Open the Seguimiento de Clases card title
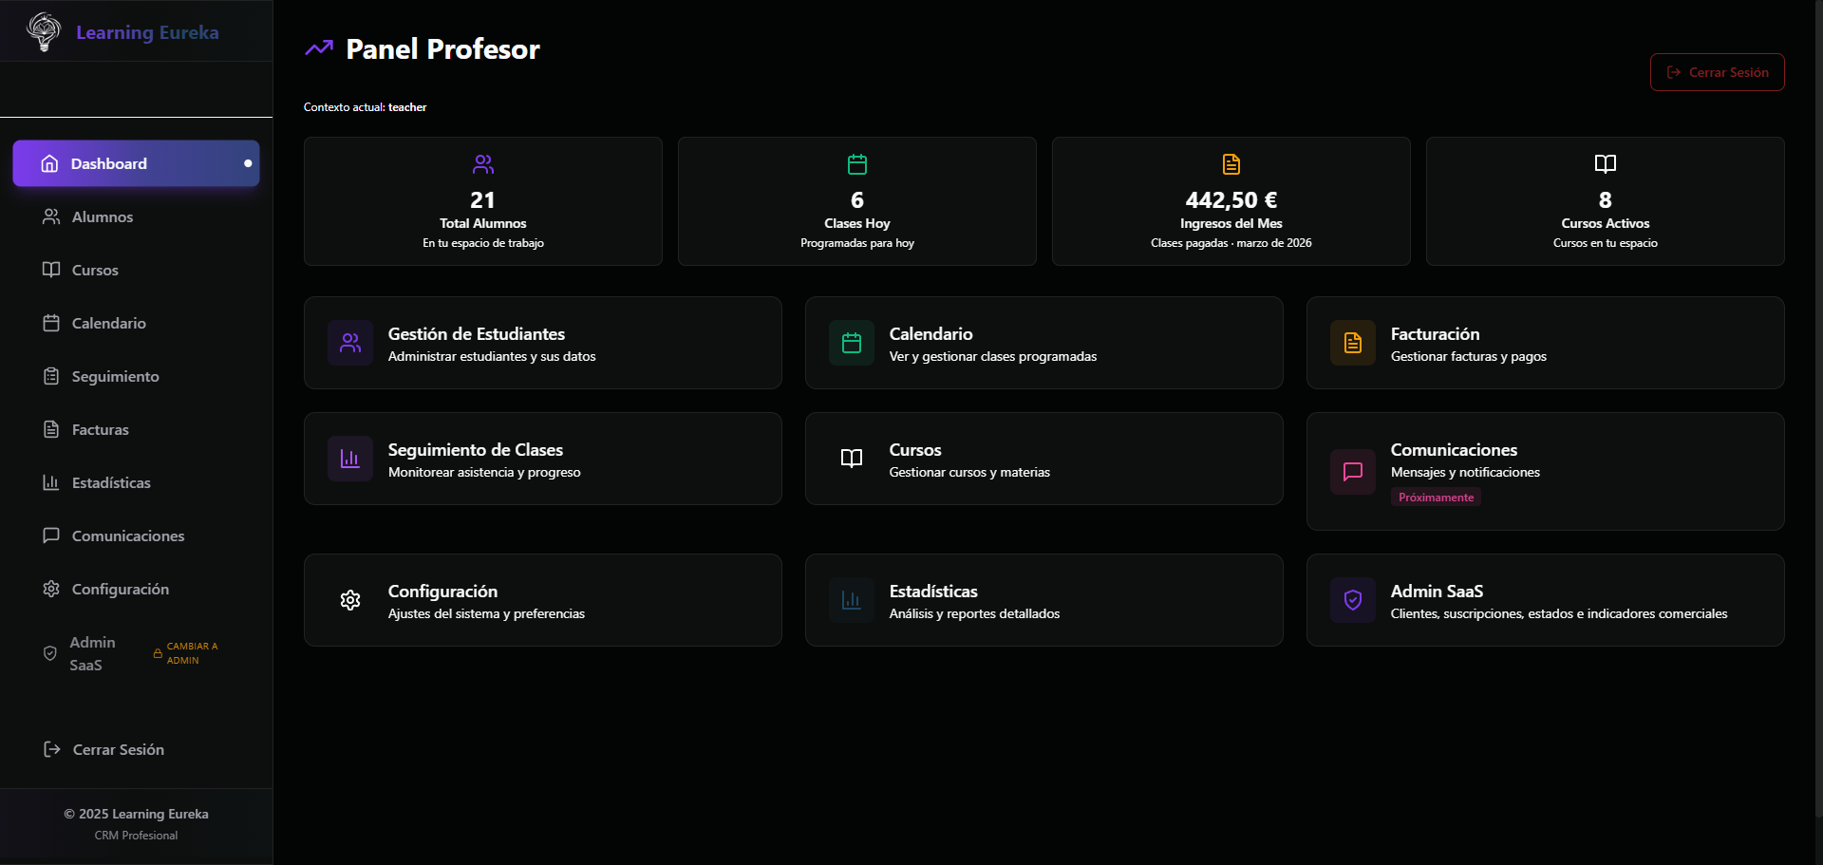1823x865 pixels. tap(476, 450)
